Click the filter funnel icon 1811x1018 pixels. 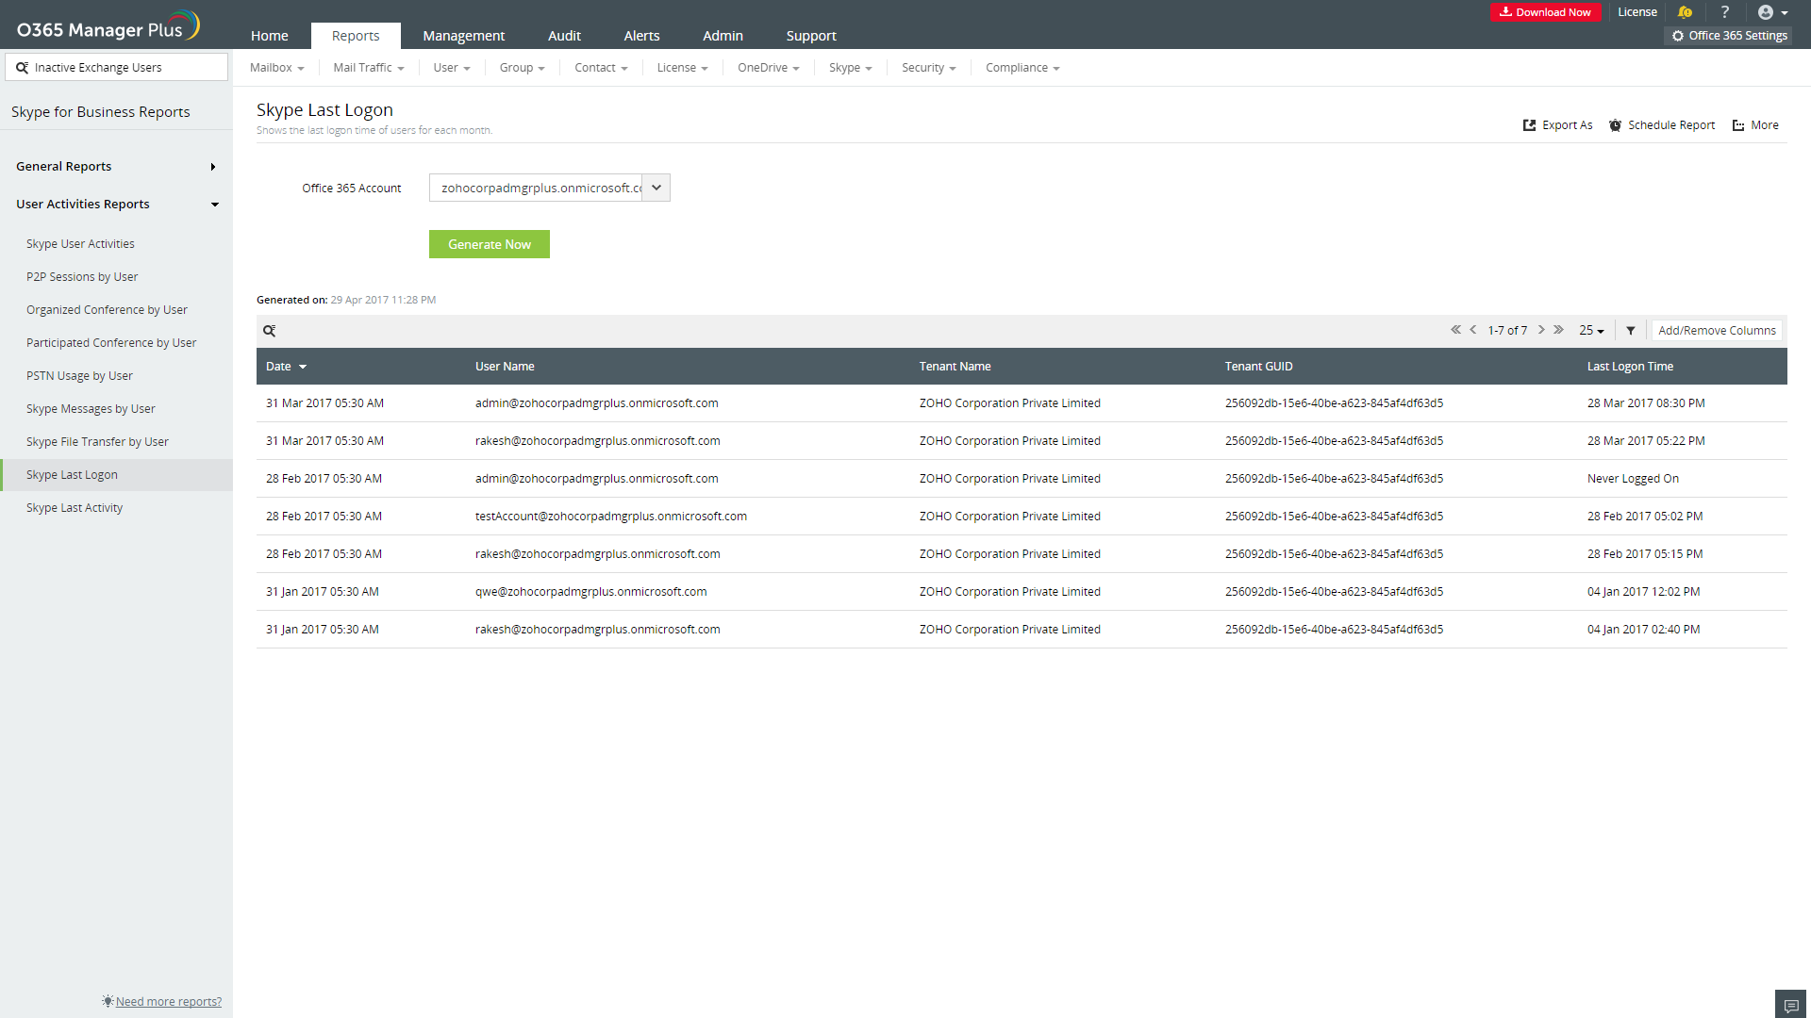1631,331
